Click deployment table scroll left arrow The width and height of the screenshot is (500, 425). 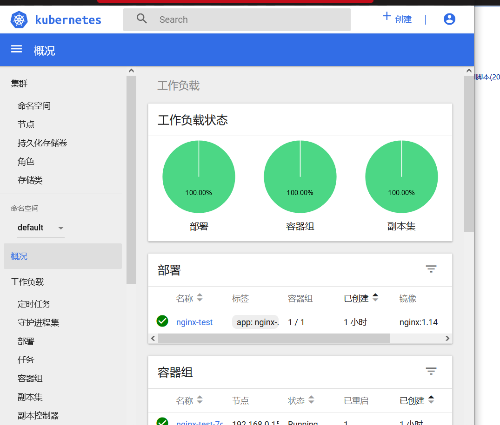tap(153, 339)
